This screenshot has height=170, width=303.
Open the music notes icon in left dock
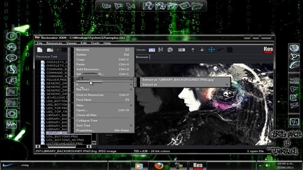[11, 80]
